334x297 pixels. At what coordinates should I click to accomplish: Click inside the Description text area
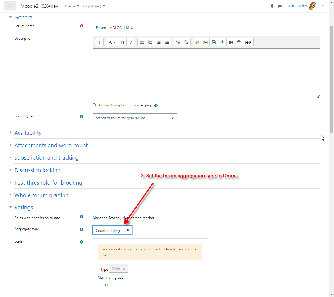click(x=206, y=74)
